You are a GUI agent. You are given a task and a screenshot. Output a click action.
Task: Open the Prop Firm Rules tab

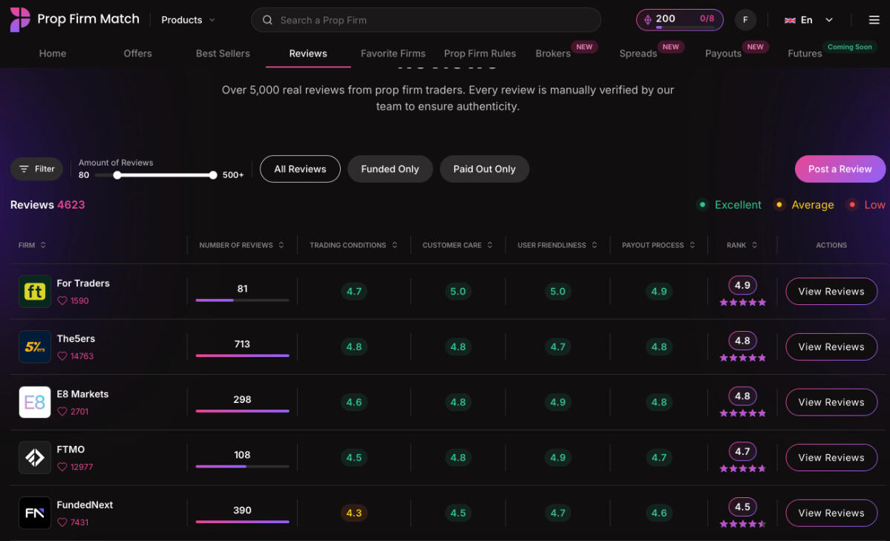[x=480, y=53]
